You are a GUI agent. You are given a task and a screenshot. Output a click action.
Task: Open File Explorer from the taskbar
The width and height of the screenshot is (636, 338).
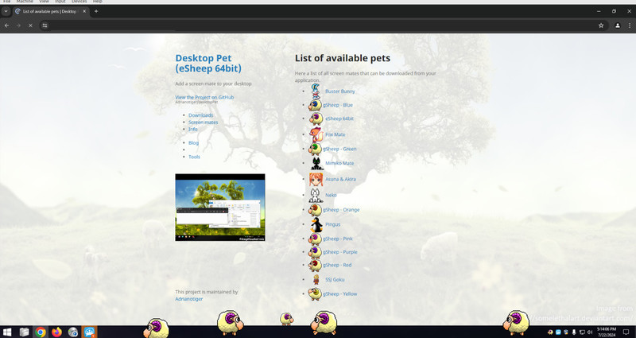point(25,332)
